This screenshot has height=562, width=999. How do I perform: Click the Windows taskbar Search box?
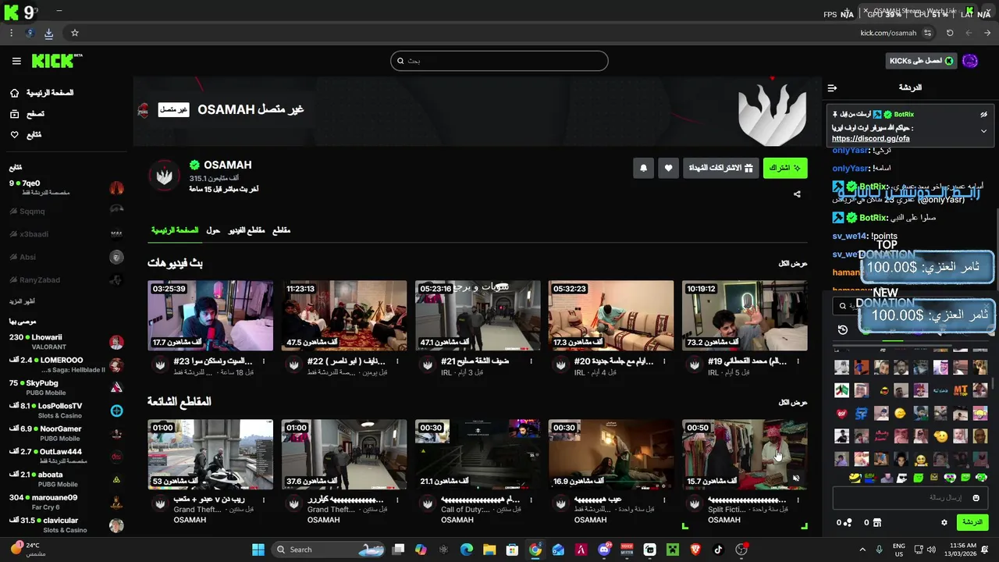coord(328,550)
